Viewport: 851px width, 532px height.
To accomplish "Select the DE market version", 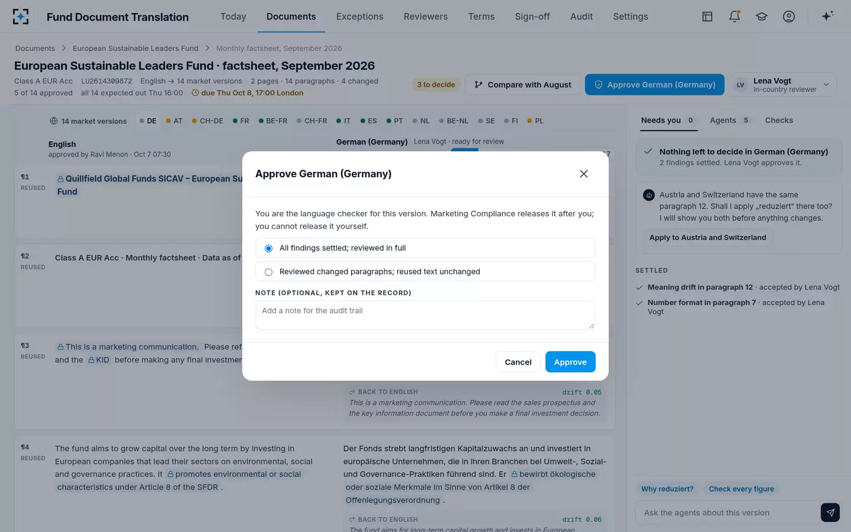I will pyautogui.click(x=148, y=121).
